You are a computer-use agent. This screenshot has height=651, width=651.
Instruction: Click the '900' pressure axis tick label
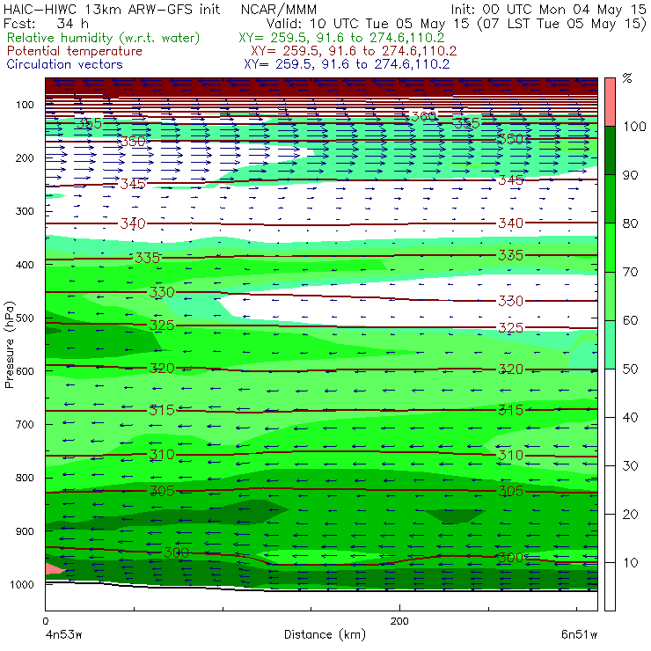[x=25, y=531]
